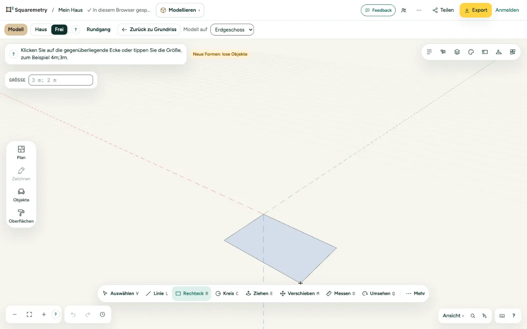
Task: Click into the Größe input field
Action: pyautogui.click(x=61, y=80)
